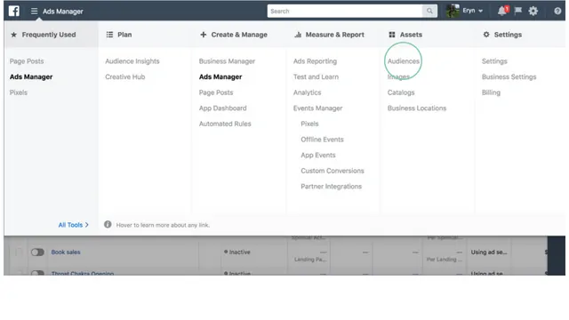Open Business Locations
This screenshot has height=320, width=569.
417,108
